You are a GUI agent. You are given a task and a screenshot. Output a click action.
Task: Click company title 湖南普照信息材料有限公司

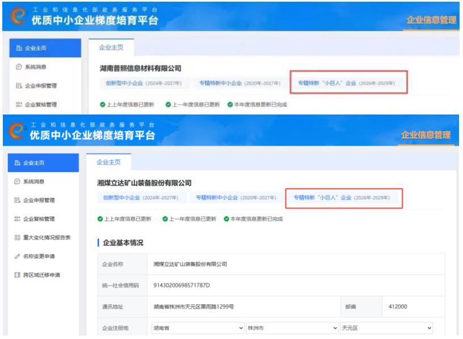[x=140, y=69]
